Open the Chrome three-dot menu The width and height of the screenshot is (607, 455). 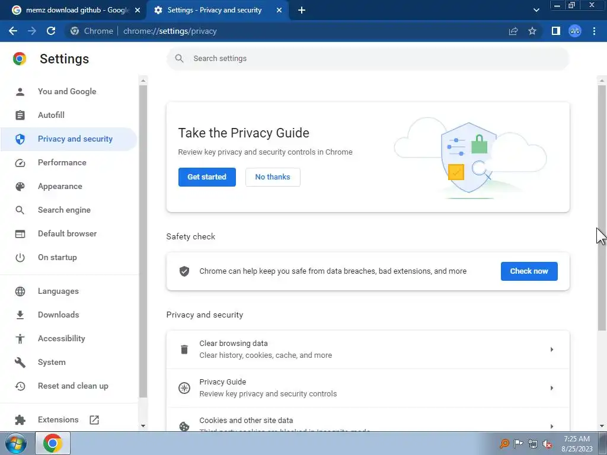pos(594,31)
